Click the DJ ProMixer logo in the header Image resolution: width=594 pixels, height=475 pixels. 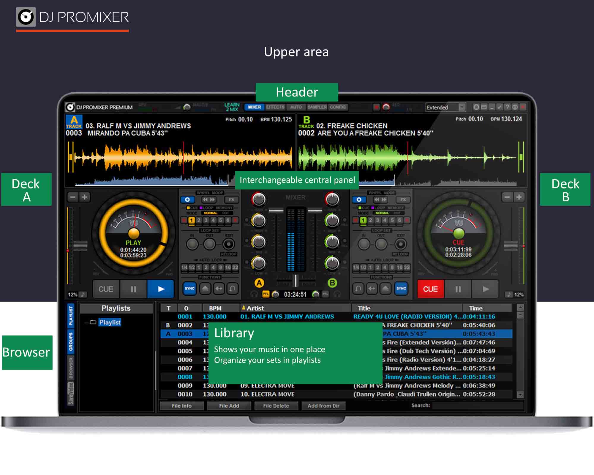coord(69,107)
